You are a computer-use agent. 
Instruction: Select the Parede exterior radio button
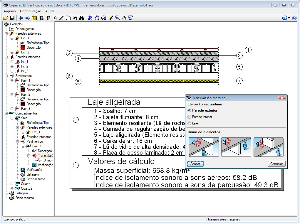[x=189, y=110]
